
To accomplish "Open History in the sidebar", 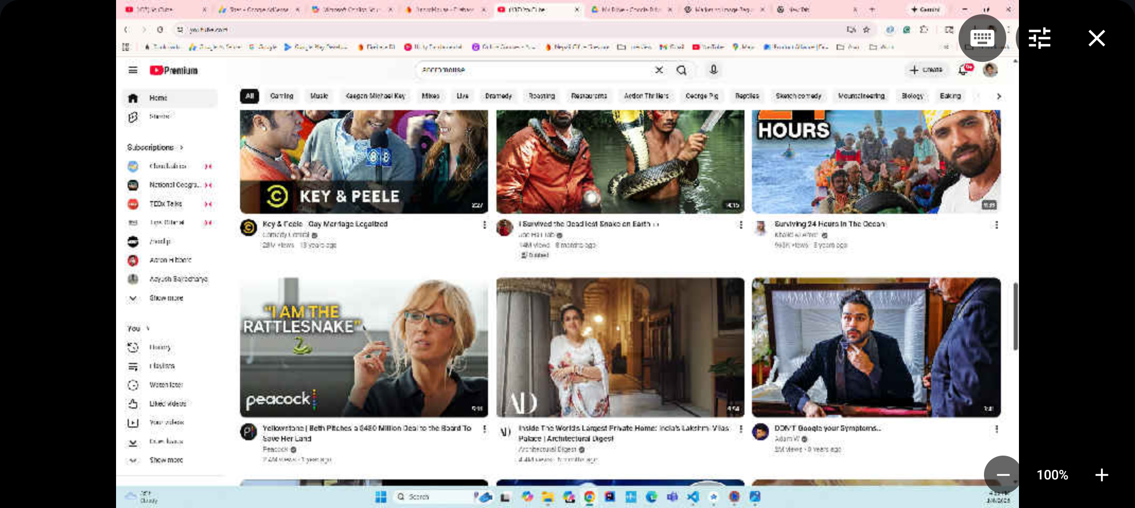I will coord(159,348).
